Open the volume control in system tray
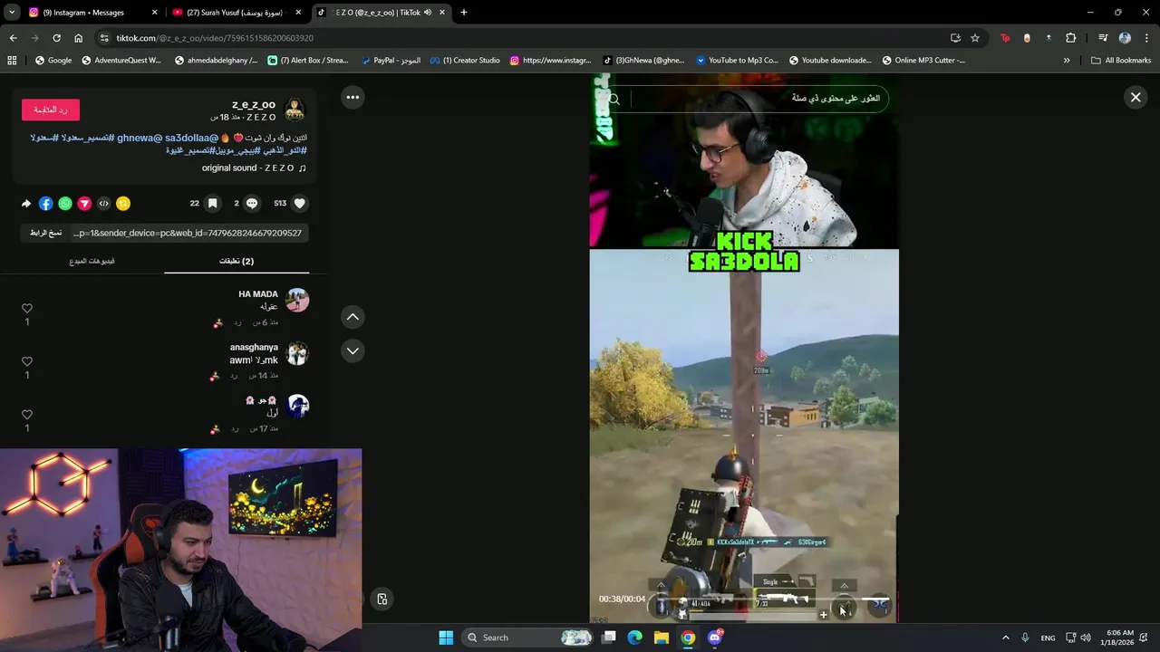The image size is (1160, 652). (1086, 638)
